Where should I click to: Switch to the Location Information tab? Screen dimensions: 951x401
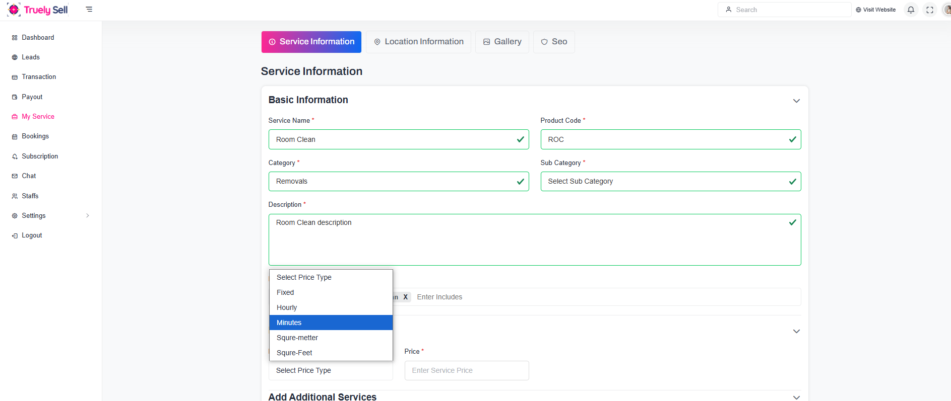(x=418, y=42)
